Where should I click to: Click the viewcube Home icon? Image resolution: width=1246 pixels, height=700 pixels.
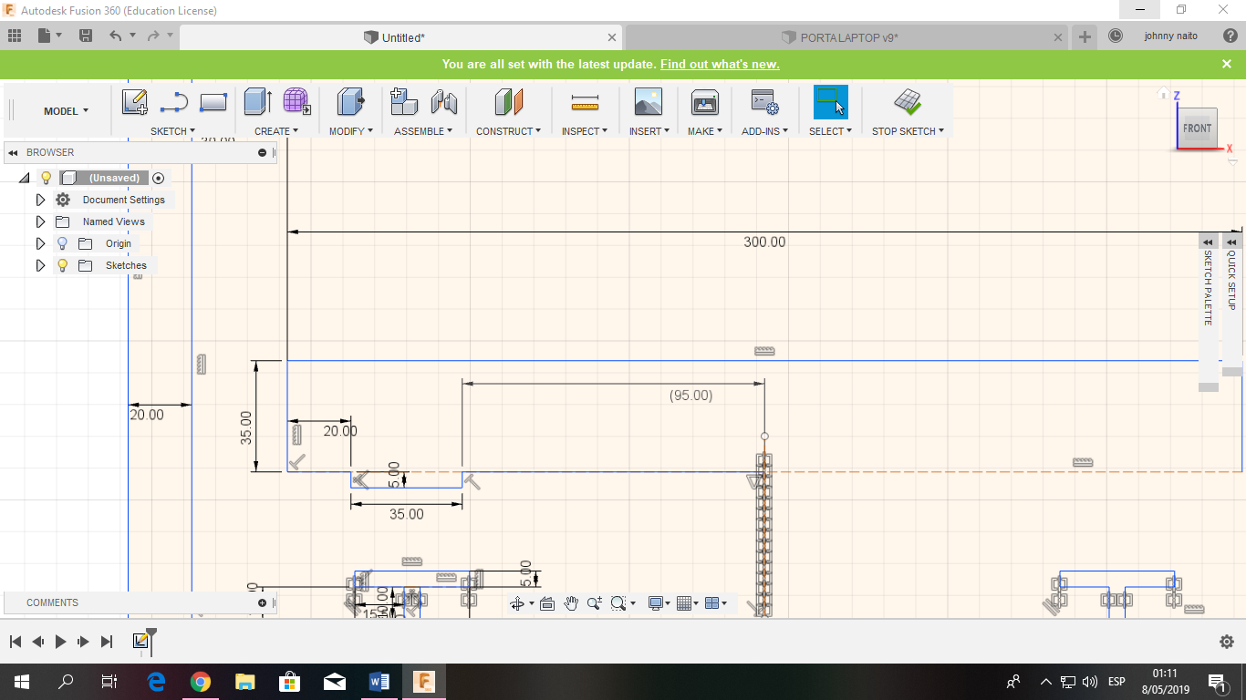point(1163,93)
